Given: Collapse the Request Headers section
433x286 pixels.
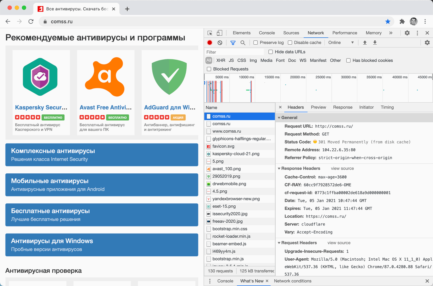Looking at the screenshot, I should coord(279,243).
